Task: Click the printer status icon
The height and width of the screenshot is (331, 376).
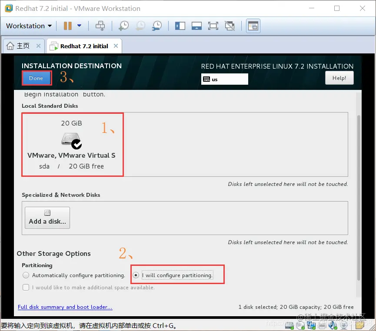Action: [322, 325]
